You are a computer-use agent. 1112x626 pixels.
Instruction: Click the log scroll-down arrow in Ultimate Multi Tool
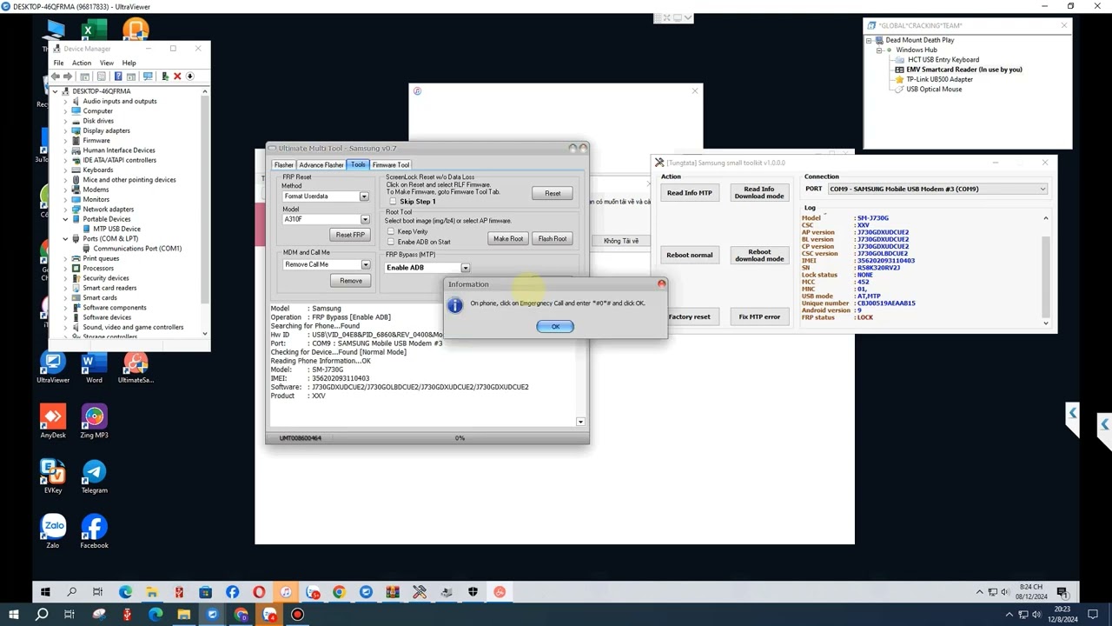tap(581, 422)
